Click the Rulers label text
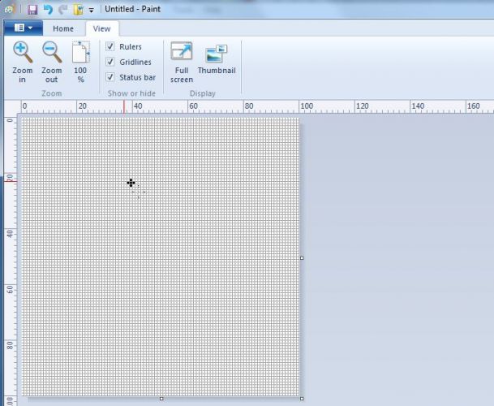The width and height of the screenshot is (494, 406). point(131,46)
